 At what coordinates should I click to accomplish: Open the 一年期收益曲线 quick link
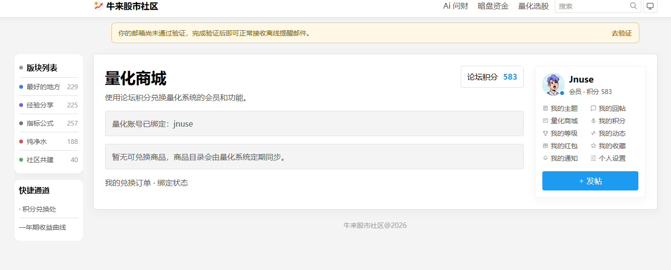(43, 227)
